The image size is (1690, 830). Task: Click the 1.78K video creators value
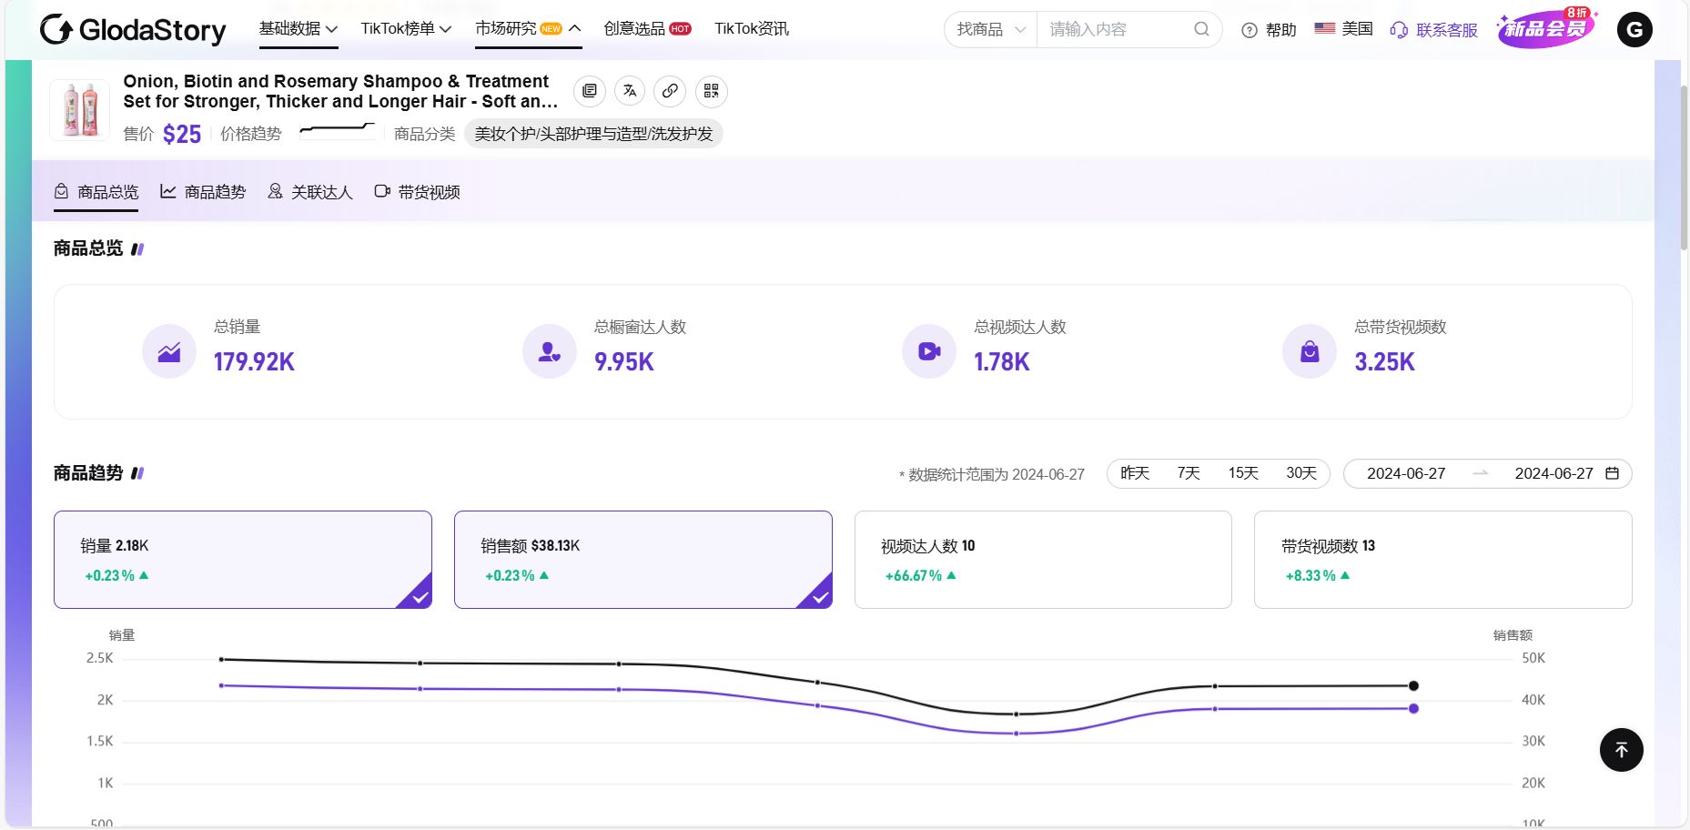pos(1002,362)
